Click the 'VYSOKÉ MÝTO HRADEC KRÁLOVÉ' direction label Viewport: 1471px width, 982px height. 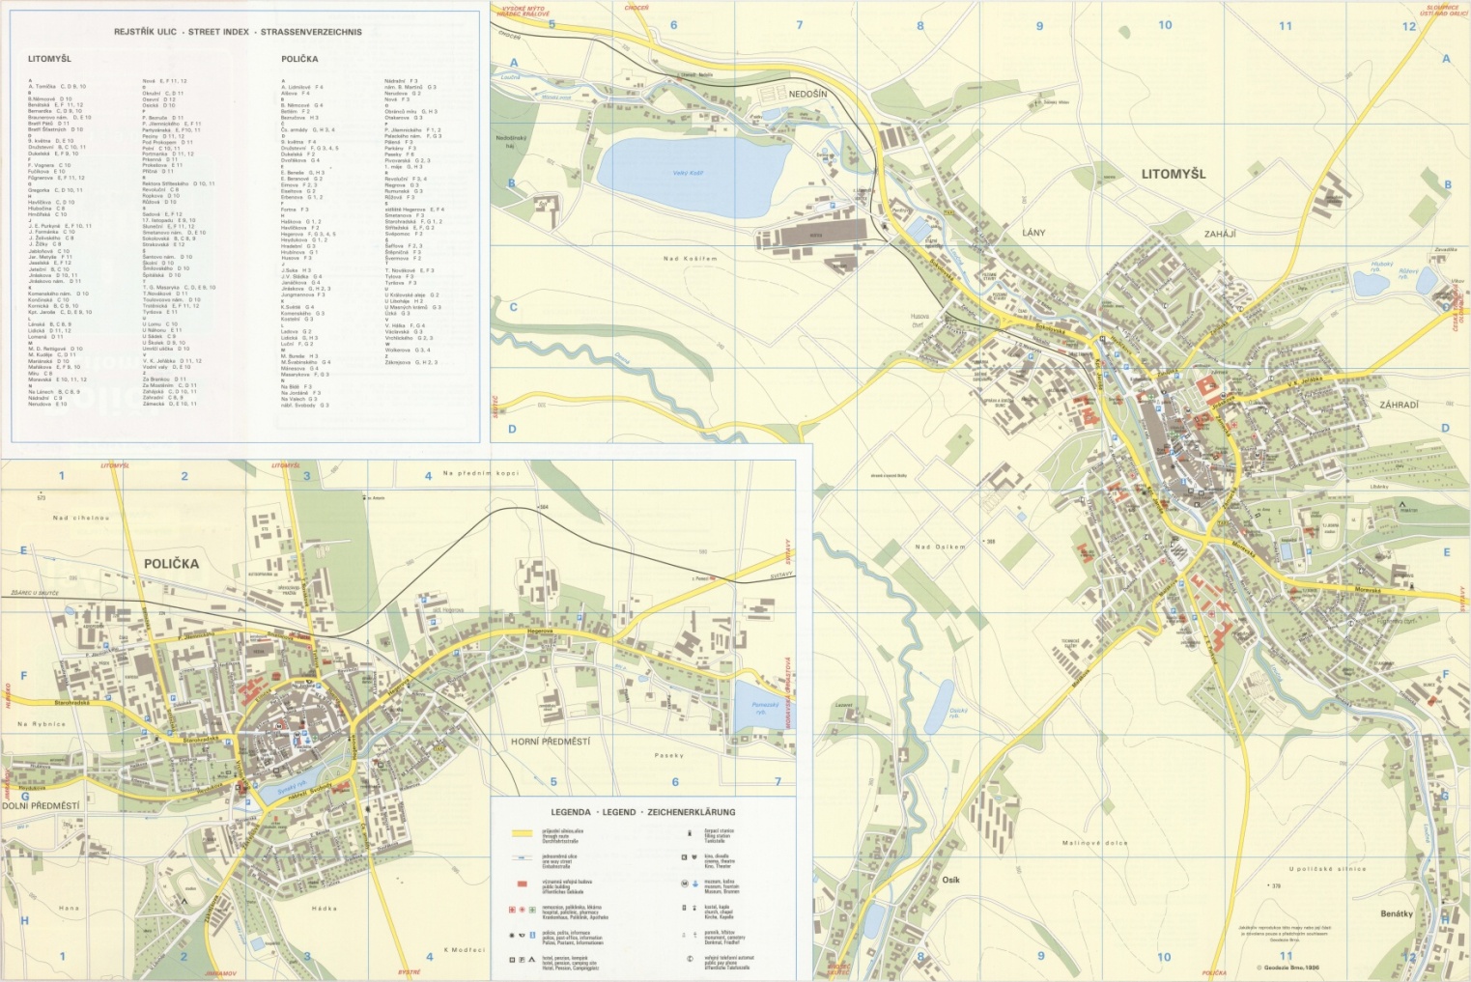[523, 11]
